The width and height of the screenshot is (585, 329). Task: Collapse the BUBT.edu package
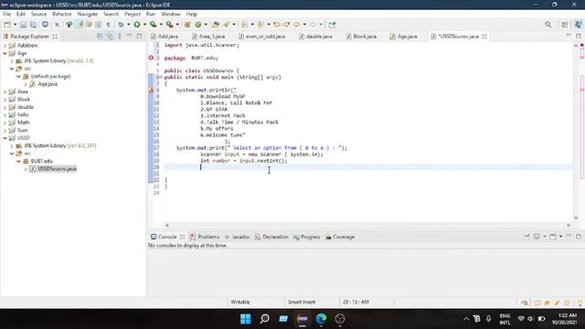tap(18, 161)
